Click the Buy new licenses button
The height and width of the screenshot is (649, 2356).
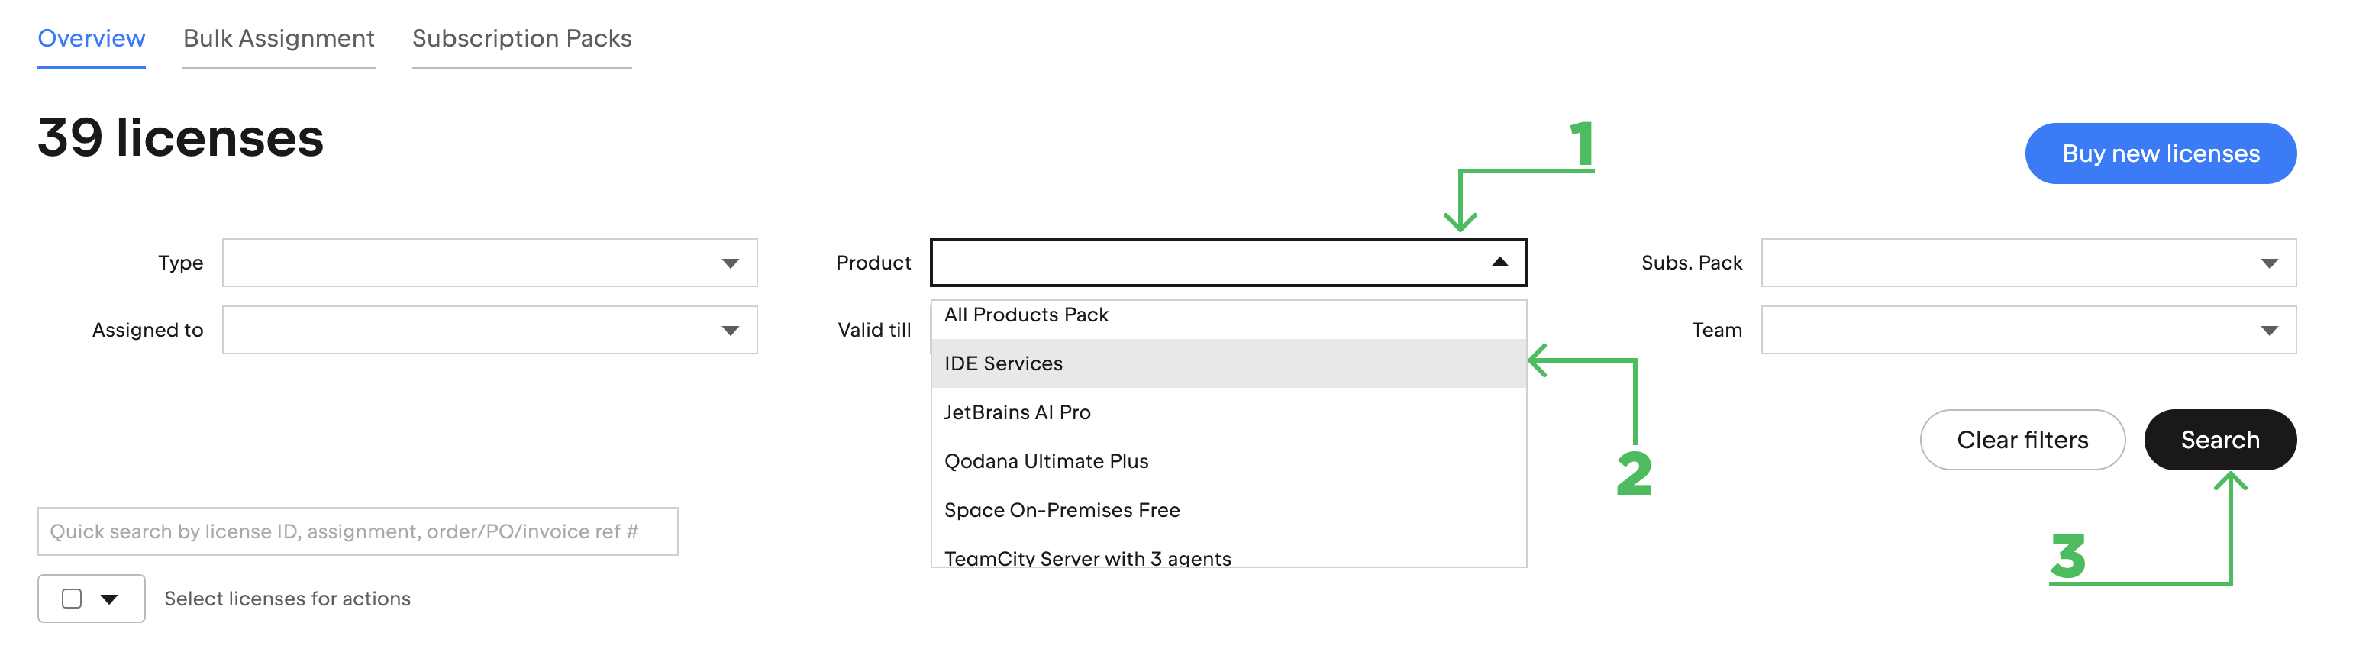pyautogui.click(x=2161, y=153)
